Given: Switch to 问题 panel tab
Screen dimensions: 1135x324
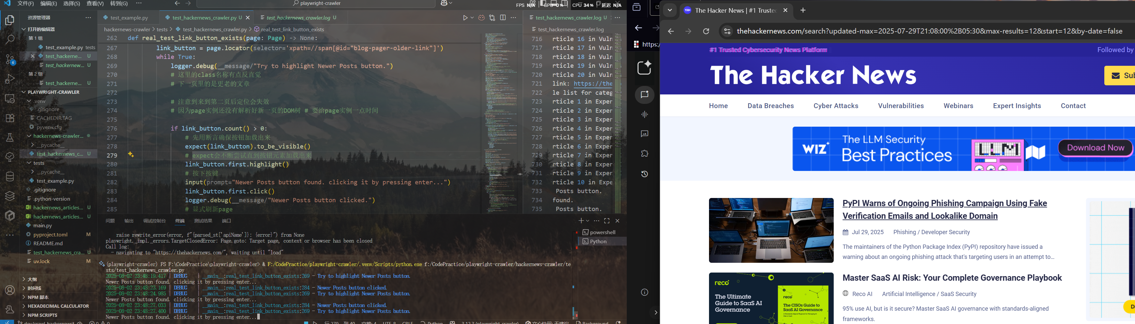Looking at the screenshot, I should 110,221.
